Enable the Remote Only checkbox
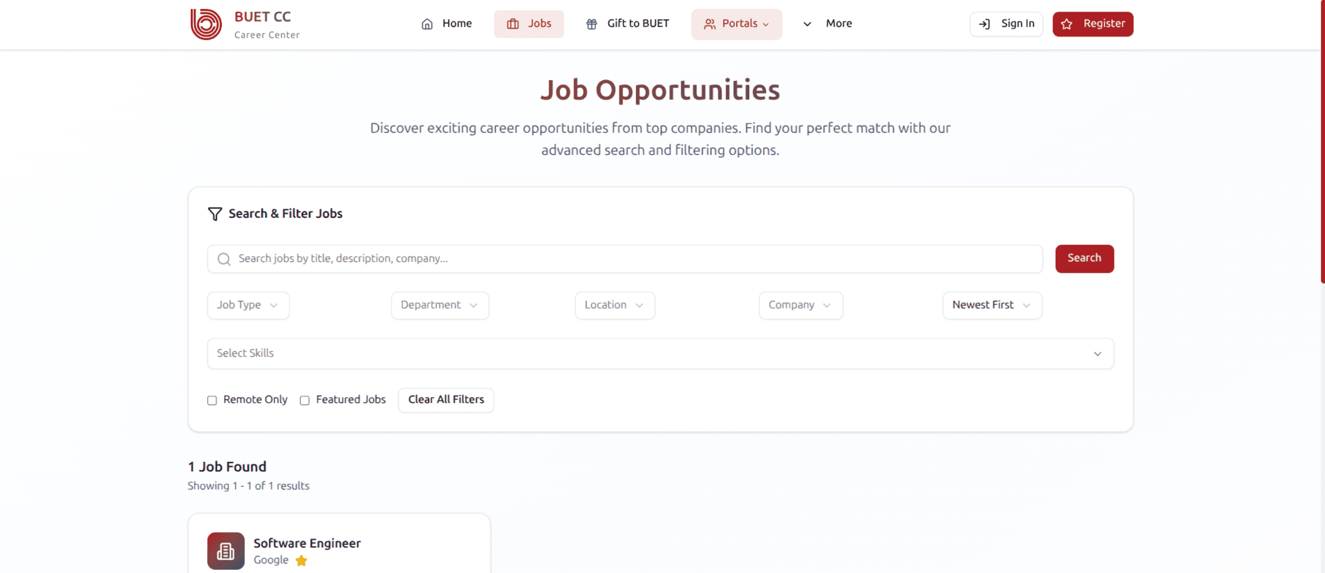The height and width of the screenshot is (573, 1325). (212, 400)
